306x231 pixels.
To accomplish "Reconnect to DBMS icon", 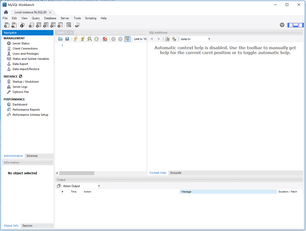I will pos(78,25).
